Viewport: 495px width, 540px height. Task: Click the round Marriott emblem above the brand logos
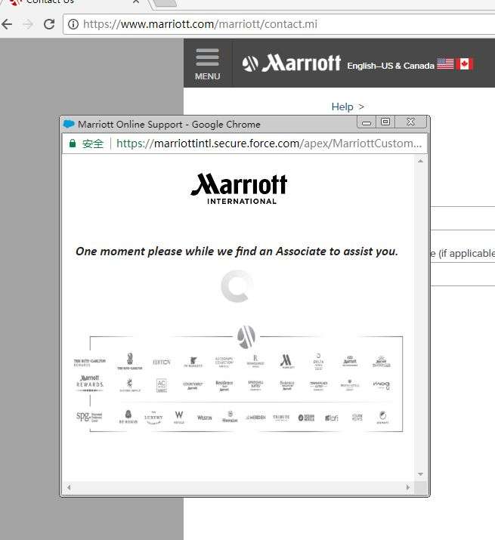(246, 336)
